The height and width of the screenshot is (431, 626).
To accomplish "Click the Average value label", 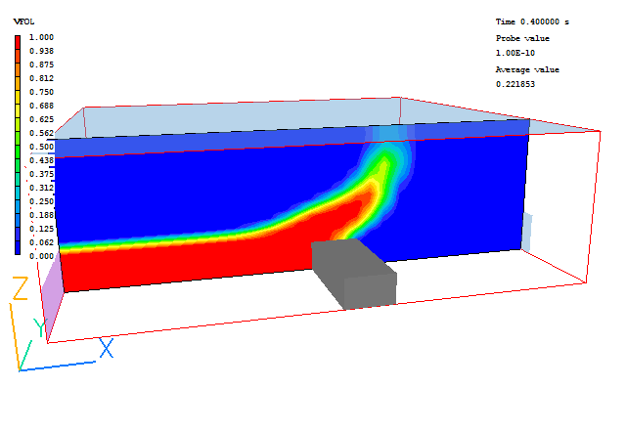I will pos(525,69).
